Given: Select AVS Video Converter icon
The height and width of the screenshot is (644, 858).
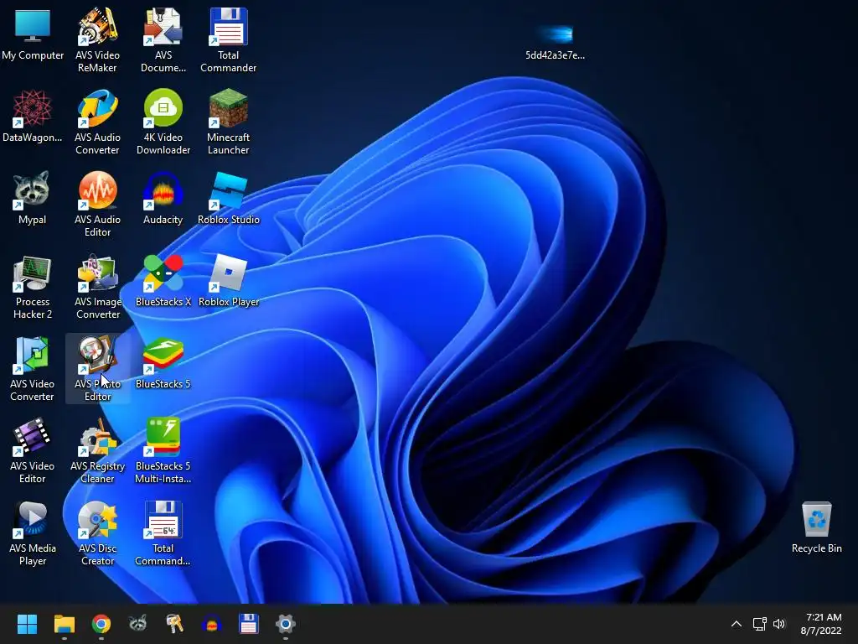Looking at the screenshot, I should tap(33, 369).
